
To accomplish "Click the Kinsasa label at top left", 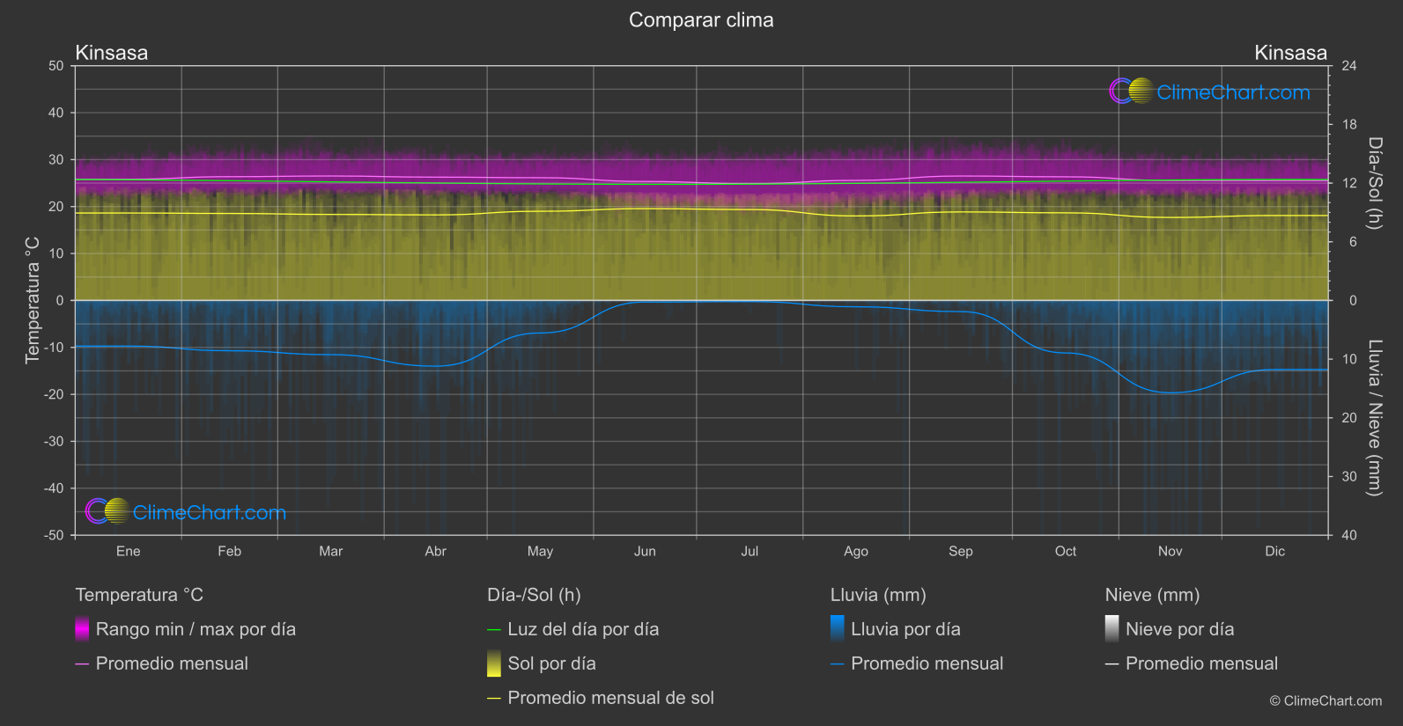I will coord(112,53).
